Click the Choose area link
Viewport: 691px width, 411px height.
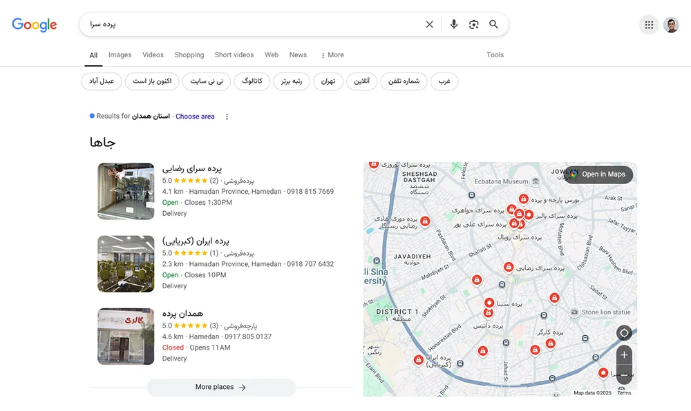(196, 117)
